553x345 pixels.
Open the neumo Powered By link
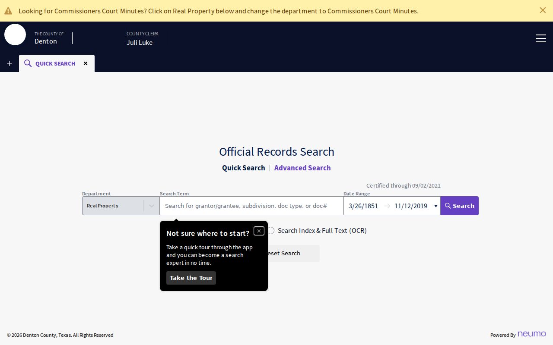pos(532,334)
